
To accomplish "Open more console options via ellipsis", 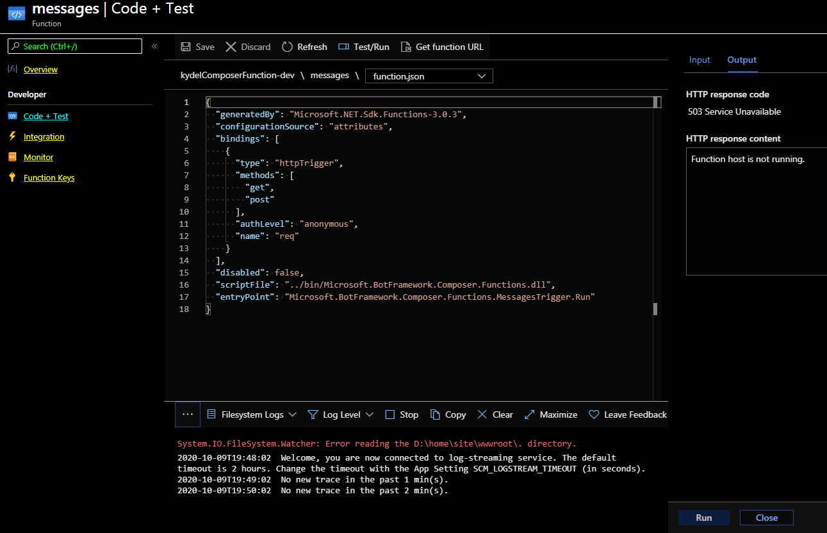I will [x=187, y=414].
